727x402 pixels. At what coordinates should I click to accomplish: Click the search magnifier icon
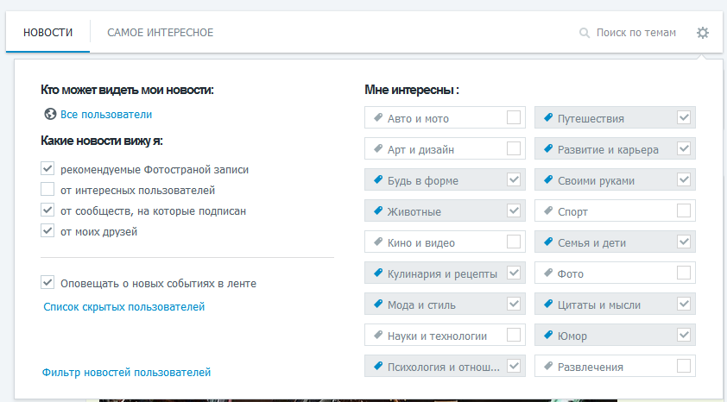pos(585,33)
